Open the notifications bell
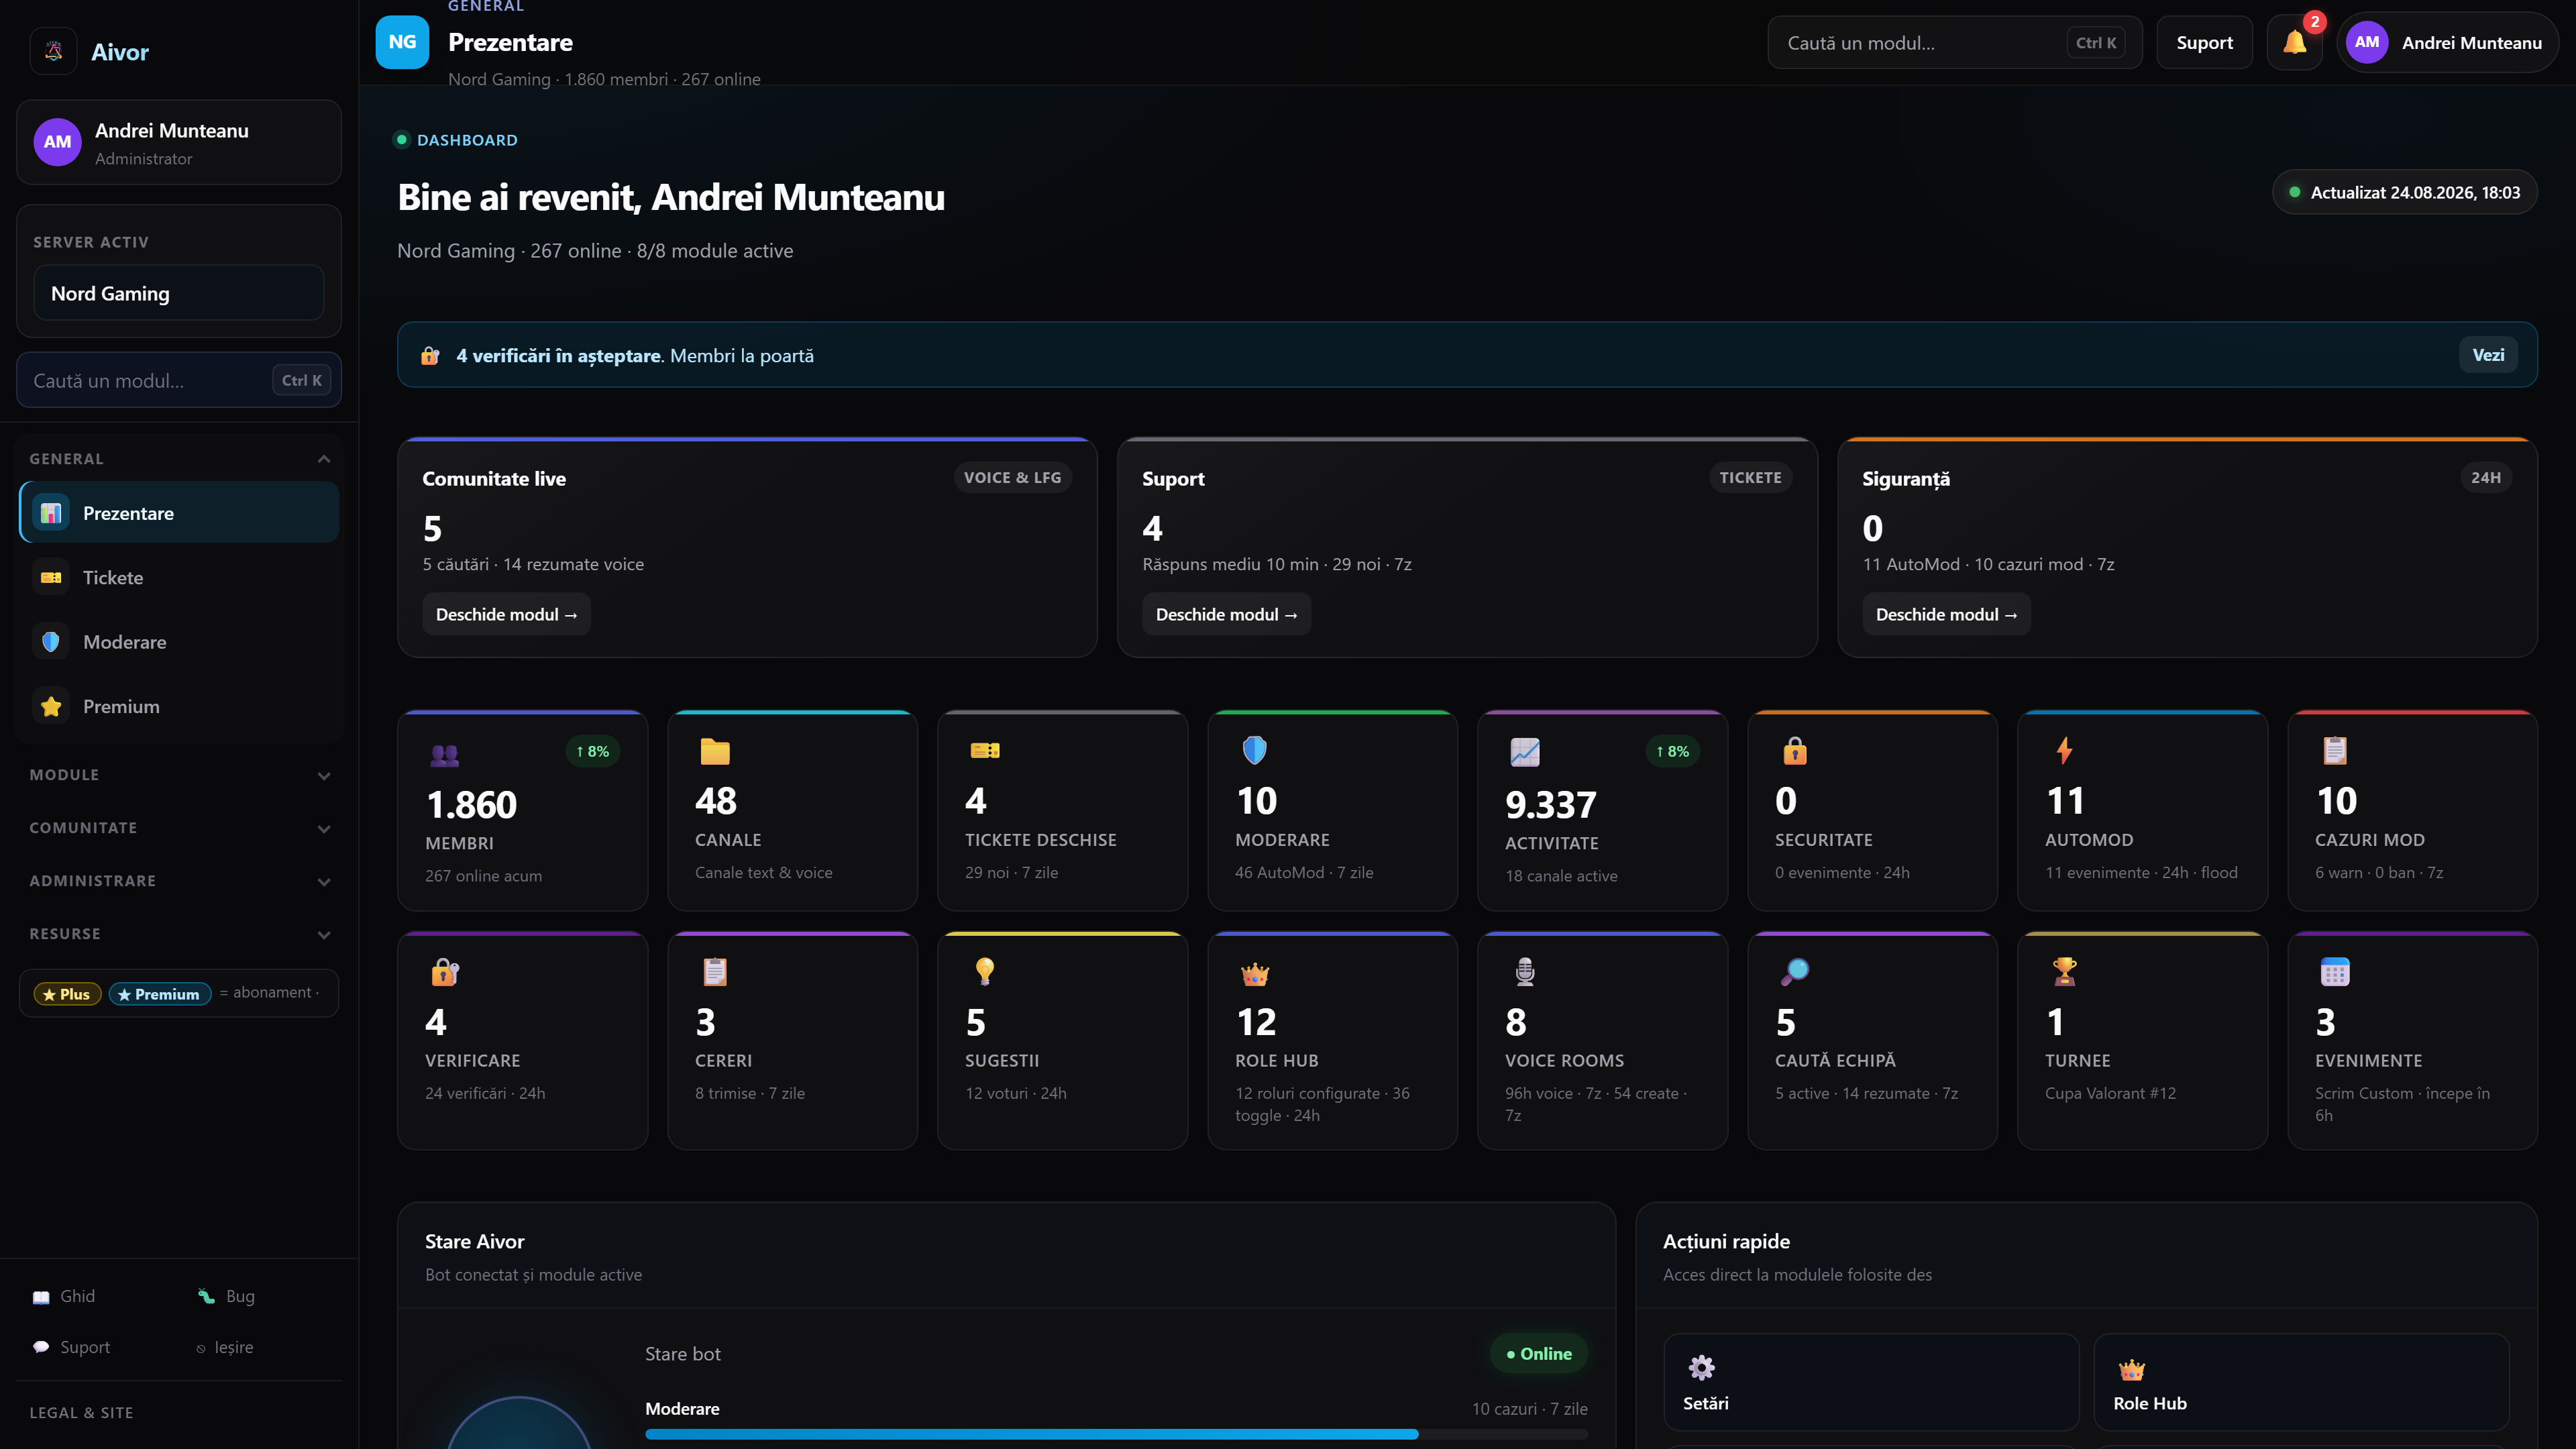 (2294, 42)
